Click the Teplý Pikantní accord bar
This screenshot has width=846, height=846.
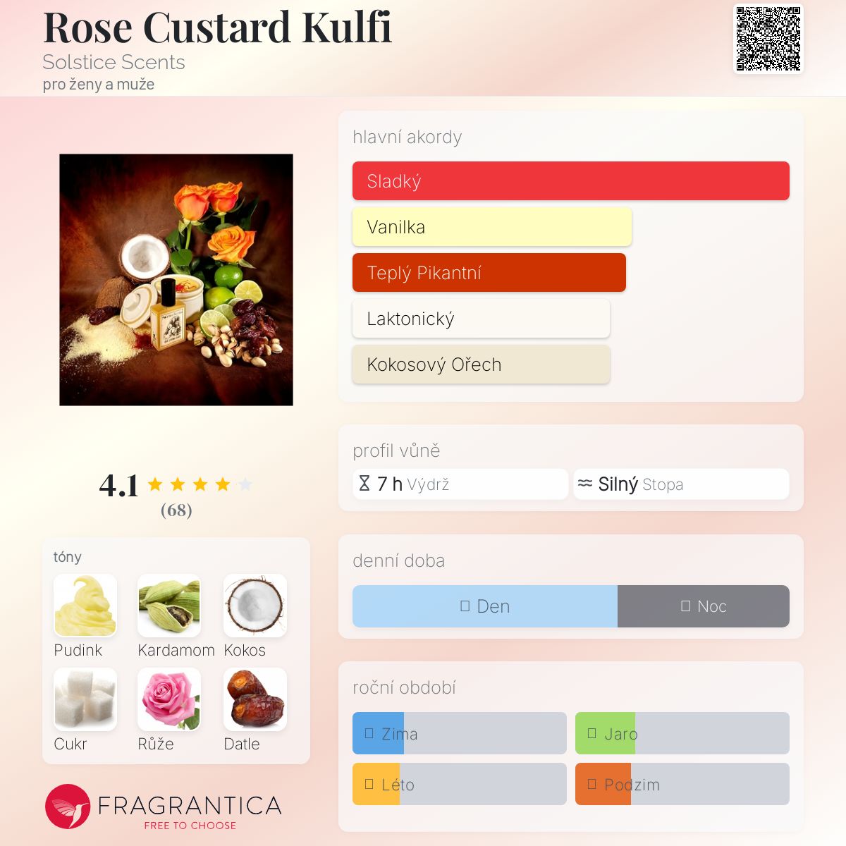(489, 273)
